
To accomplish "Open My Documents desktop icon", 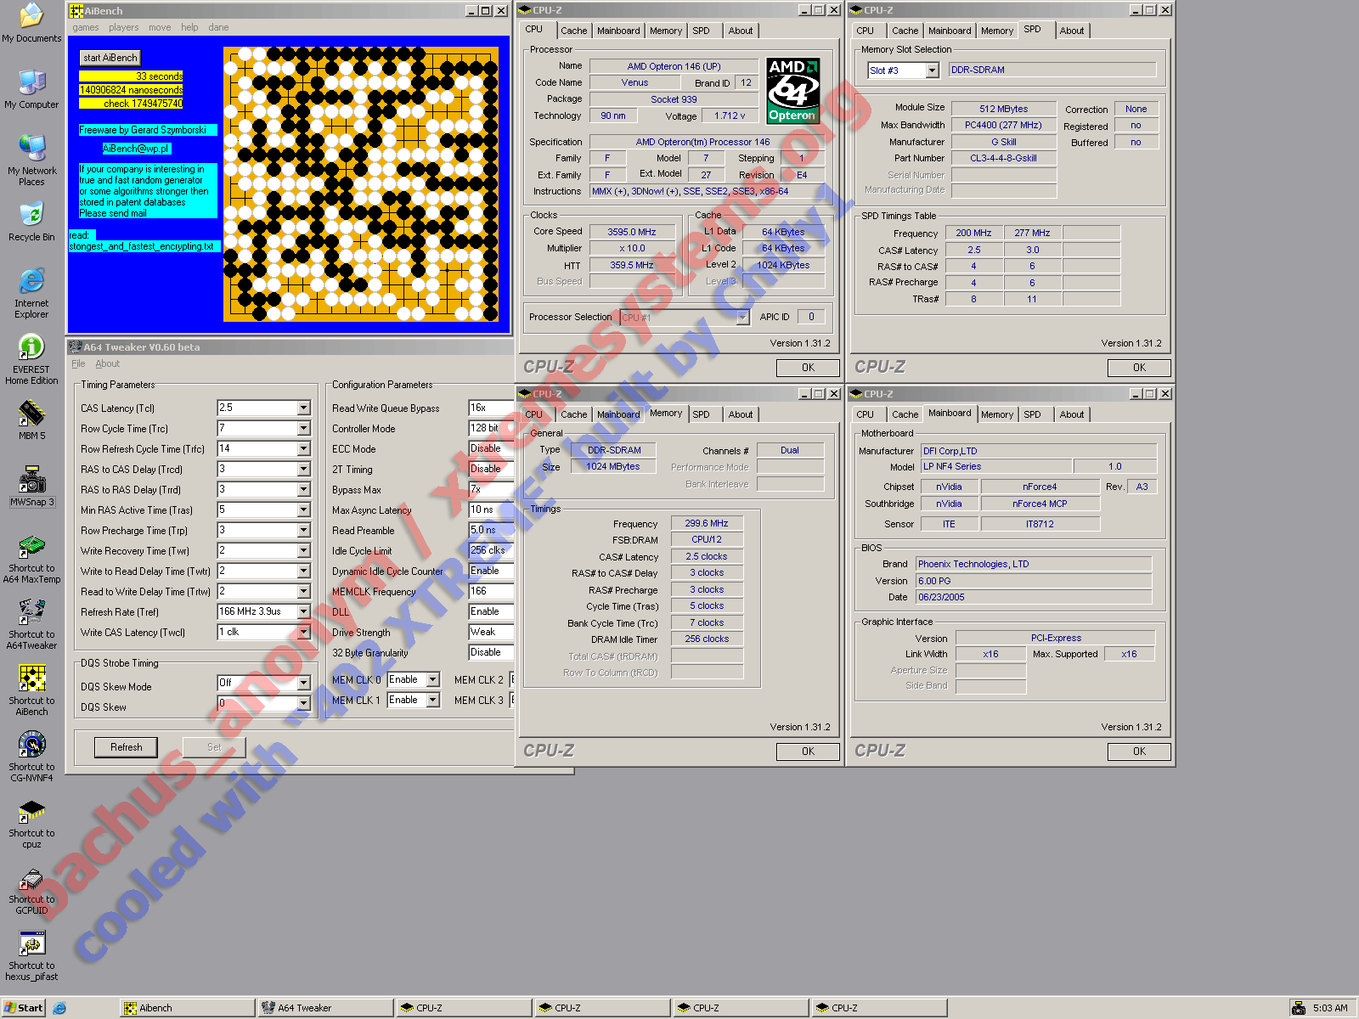I will [x=31, y=23].
